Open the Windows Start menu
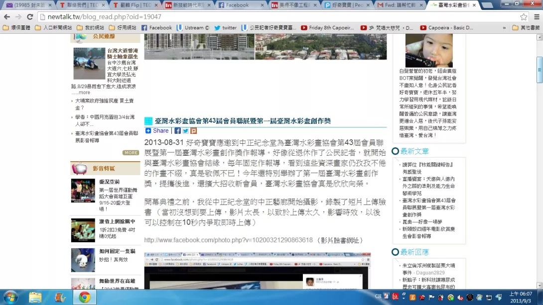 coord(10,297)
